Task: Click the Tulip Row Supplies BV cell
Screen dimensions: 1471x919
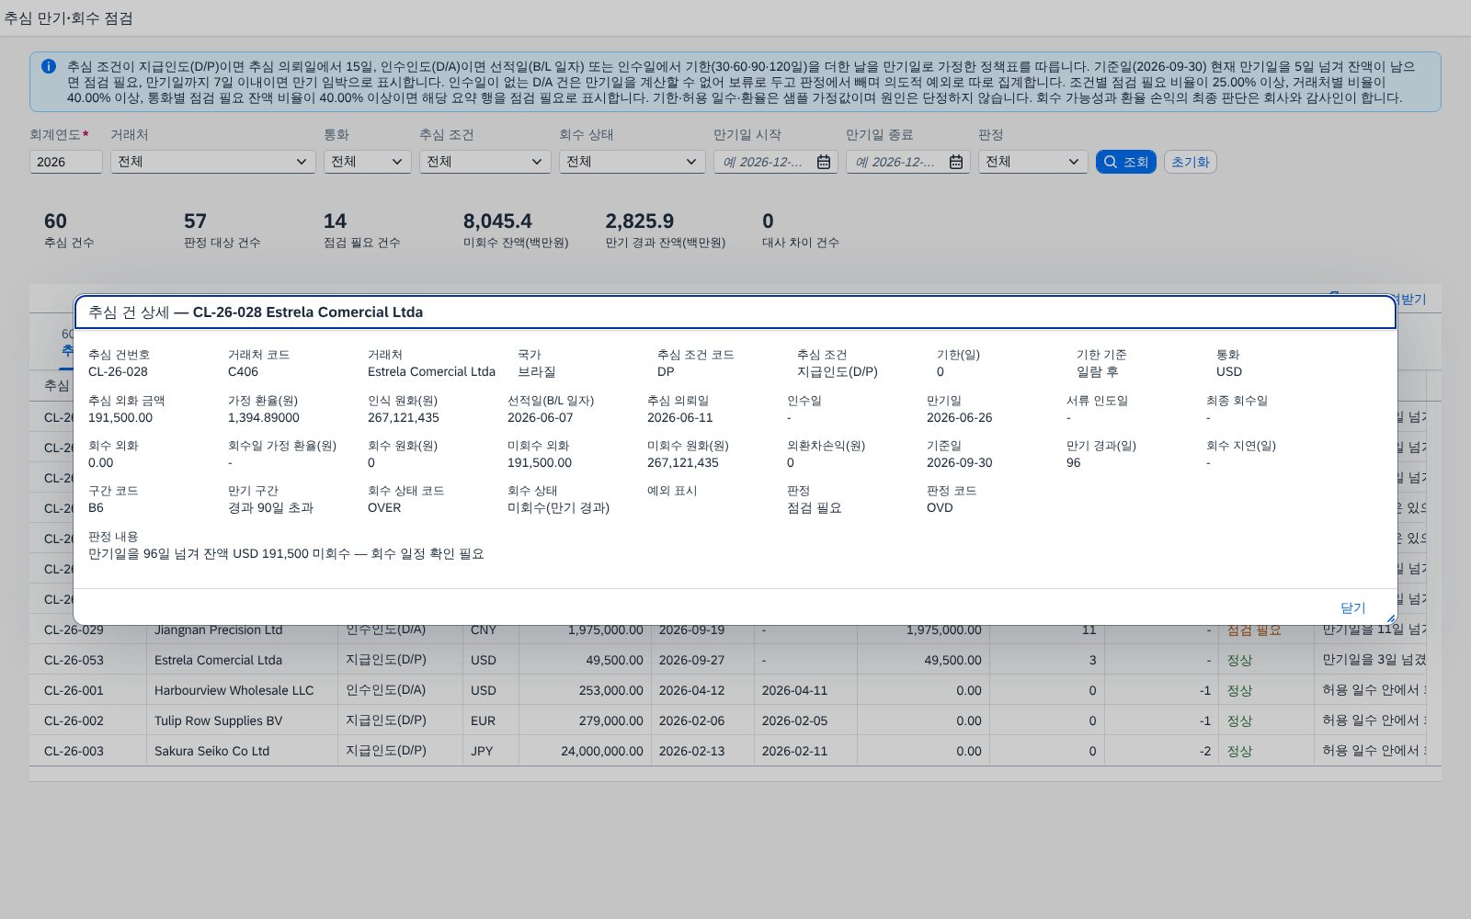Action: tap(242, 720)
